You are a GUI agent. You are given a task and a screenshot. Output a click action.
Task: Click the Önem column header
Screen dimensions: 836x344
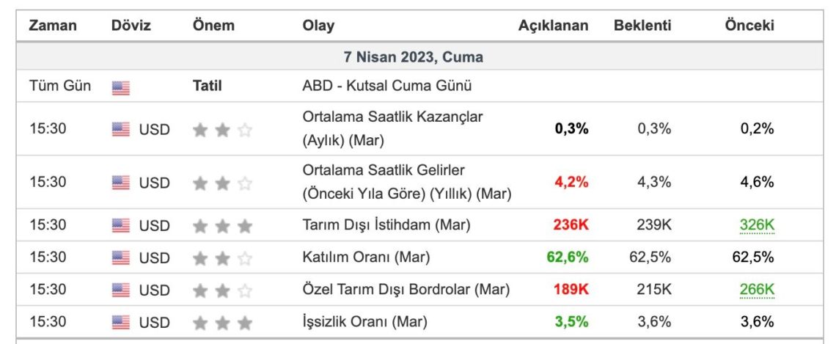(x=213, y=26)
